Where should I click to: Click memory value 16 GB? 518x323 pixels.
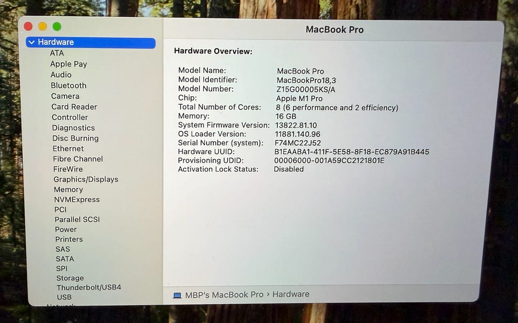pyautogui.click(x=286, y=116)
